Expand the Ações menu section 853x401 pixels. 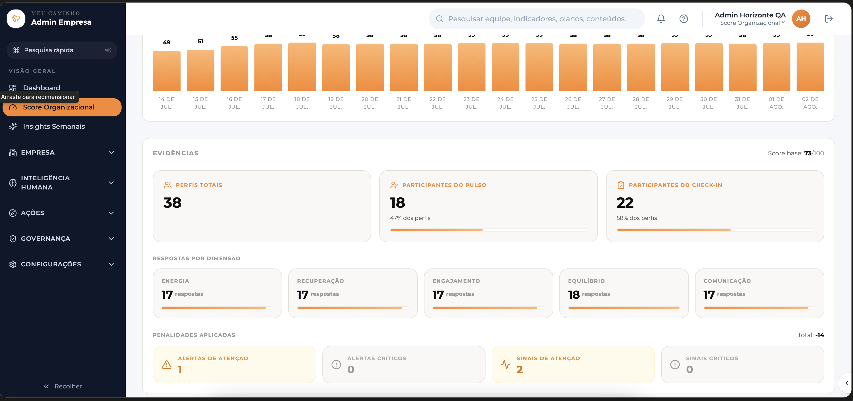coord(62,213)
